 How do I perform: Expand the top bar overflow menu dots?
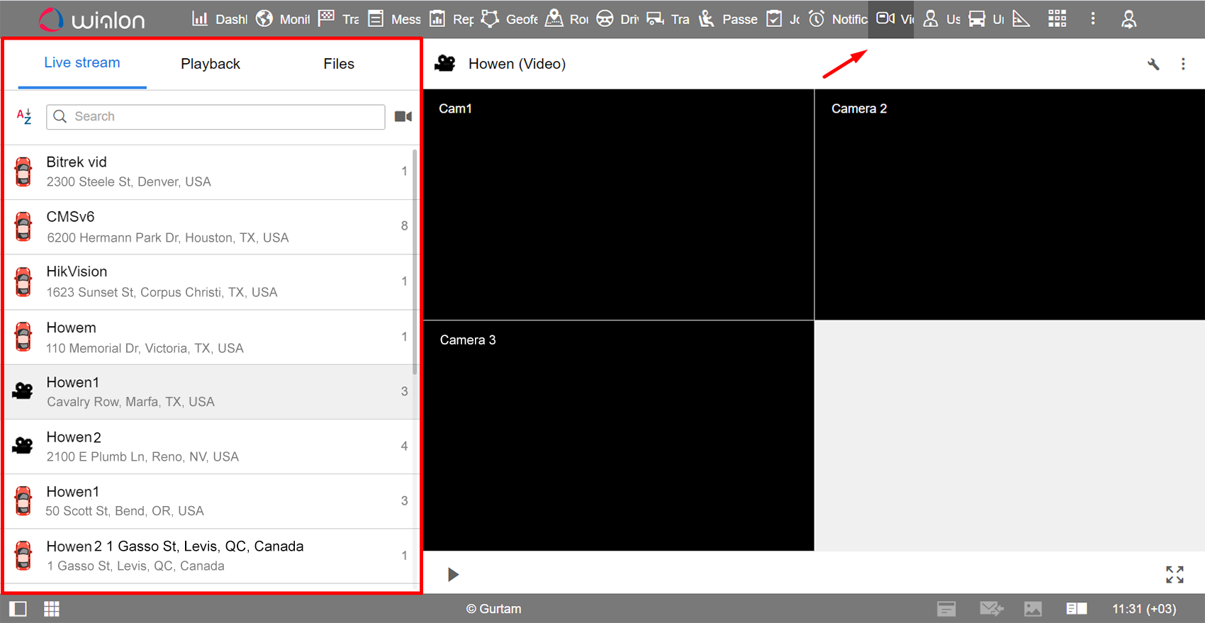click(1092, 19)
